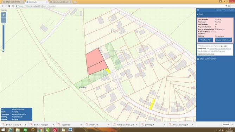Click the County Donegal info row
This screenshot has height=132, width=235.
(x=17, y=119)
